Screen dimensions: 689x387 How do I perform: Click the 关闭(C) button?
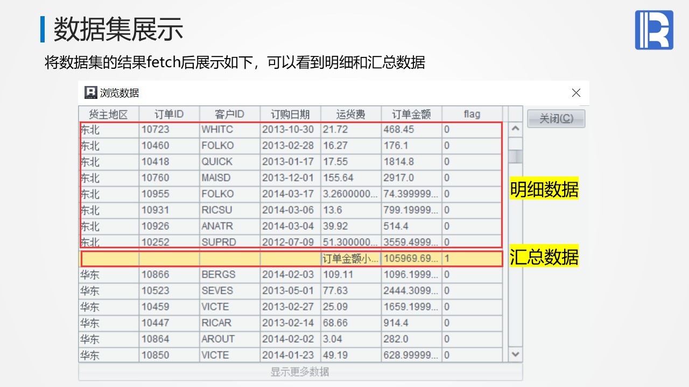tap(556, 118)
